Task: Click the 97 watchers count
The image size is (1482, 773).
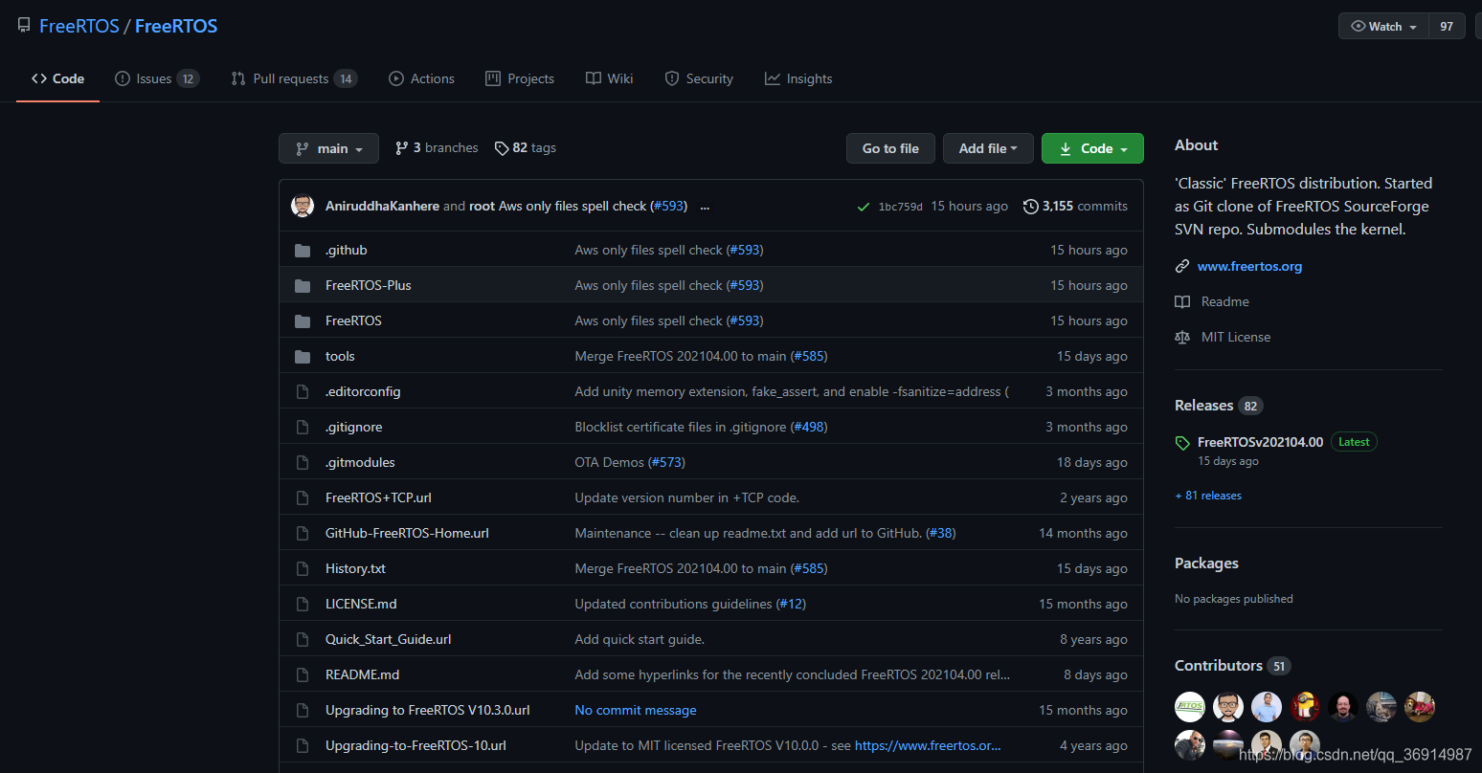Action: (1447, 27)
